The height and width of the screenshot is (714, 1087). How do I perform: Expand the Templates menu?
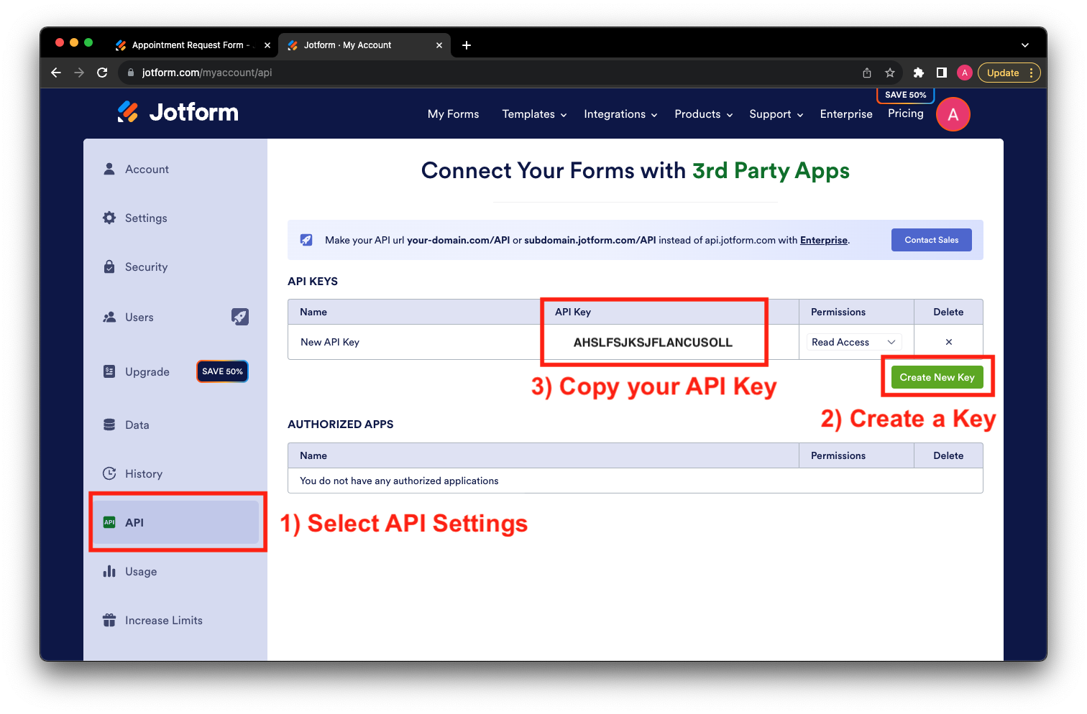pos(534,114)
